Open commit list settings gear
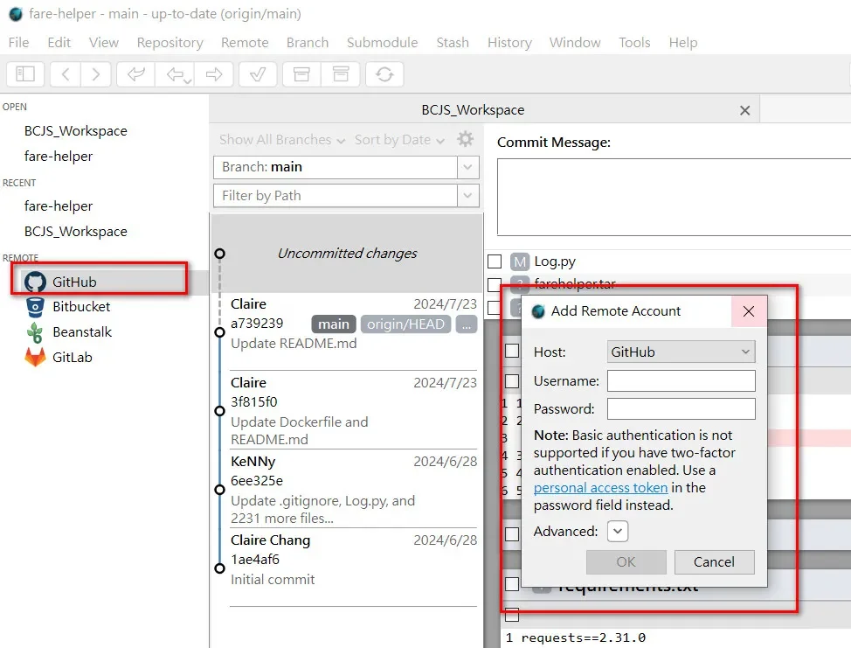 coord(465,139)
